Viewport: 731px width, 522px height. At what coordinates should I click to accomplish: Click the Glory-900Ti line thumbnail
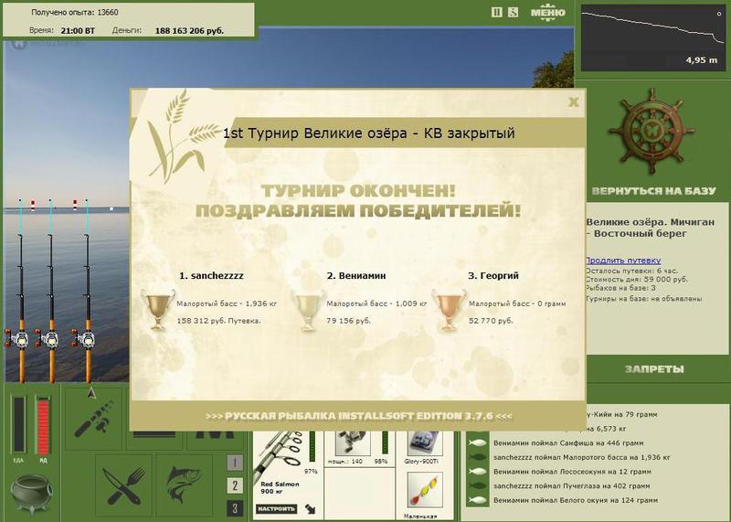point(424,443)
